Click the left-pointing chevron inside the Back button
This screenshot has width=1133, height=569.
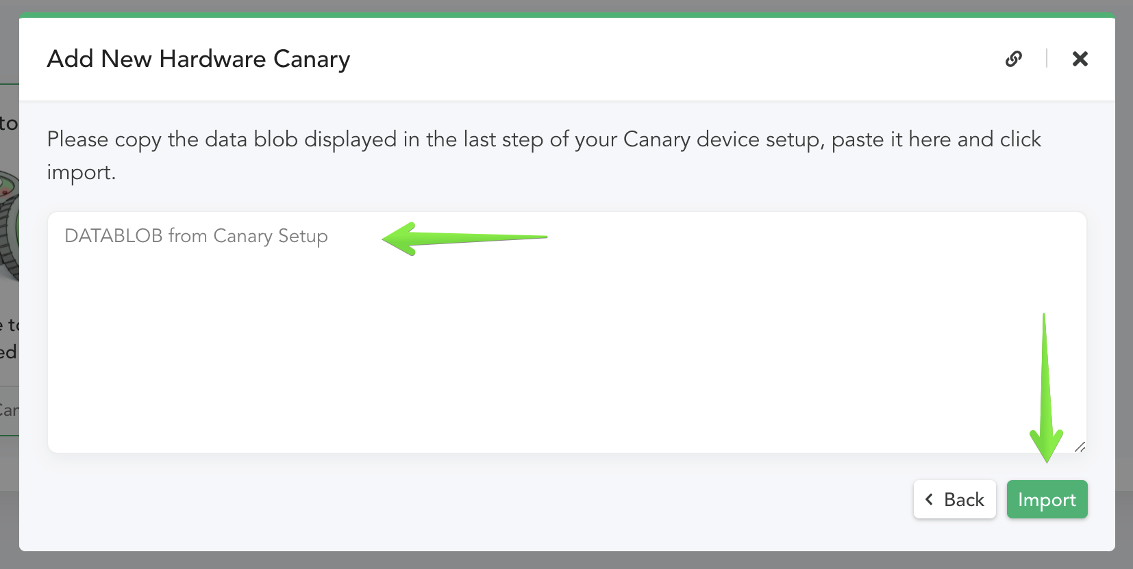coord(930,499)
